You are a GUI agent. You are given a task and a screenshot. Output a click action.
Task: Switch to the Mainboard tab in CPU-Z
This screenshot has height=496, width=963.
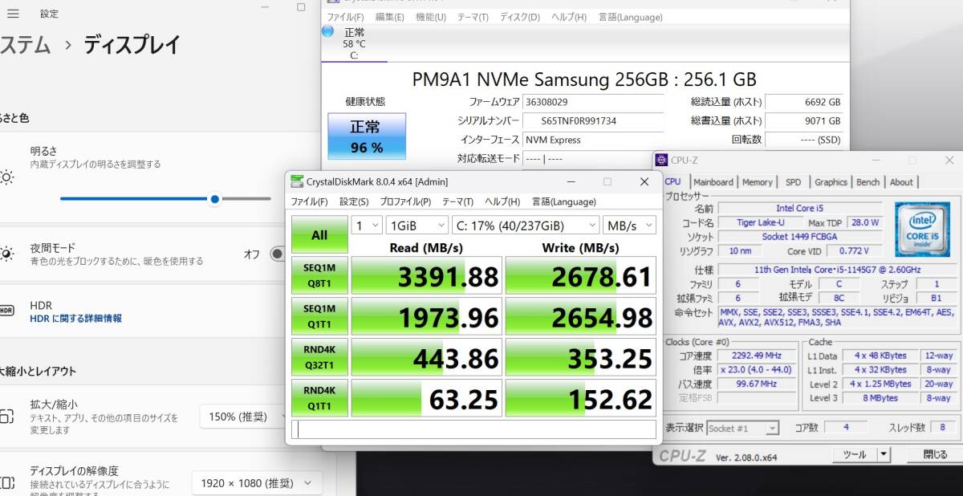coord(713,182)
